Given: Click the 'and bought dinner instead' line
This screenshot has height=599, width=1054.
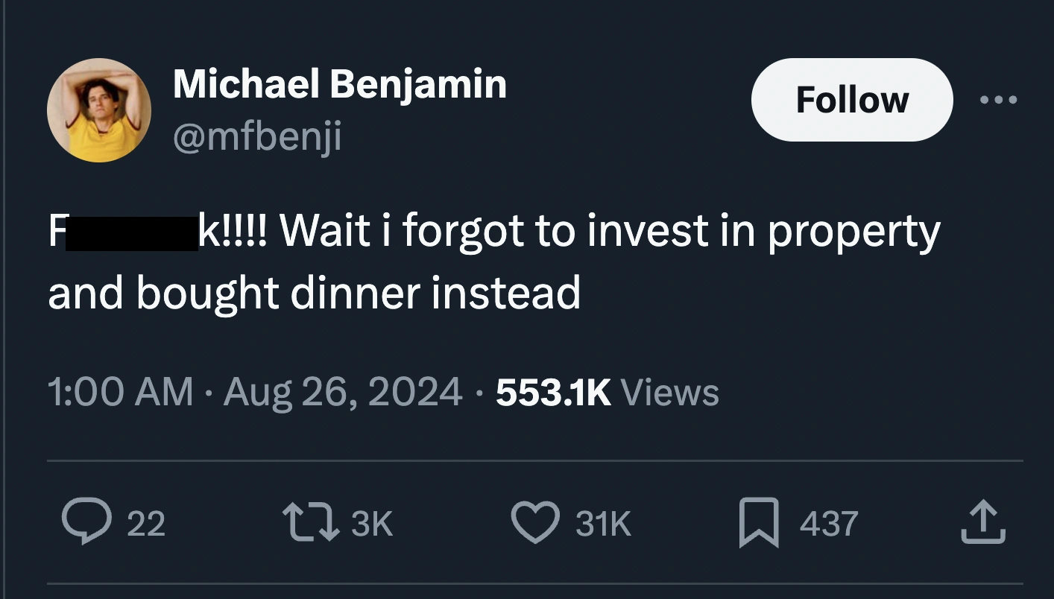Looking at the screenshot, I should 314,293.
